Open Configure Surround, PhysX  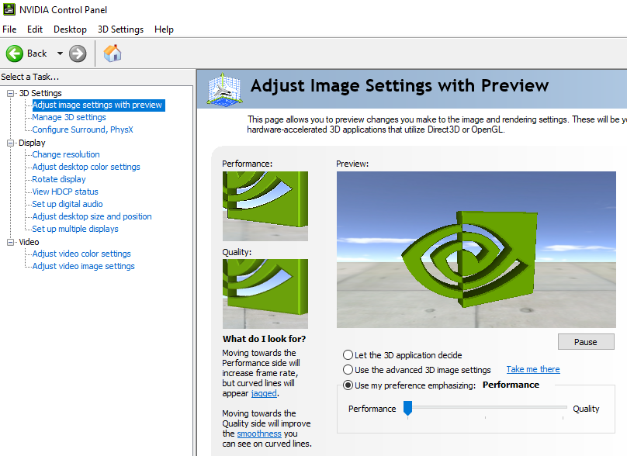pyautogui.click(x=82, y=130)
